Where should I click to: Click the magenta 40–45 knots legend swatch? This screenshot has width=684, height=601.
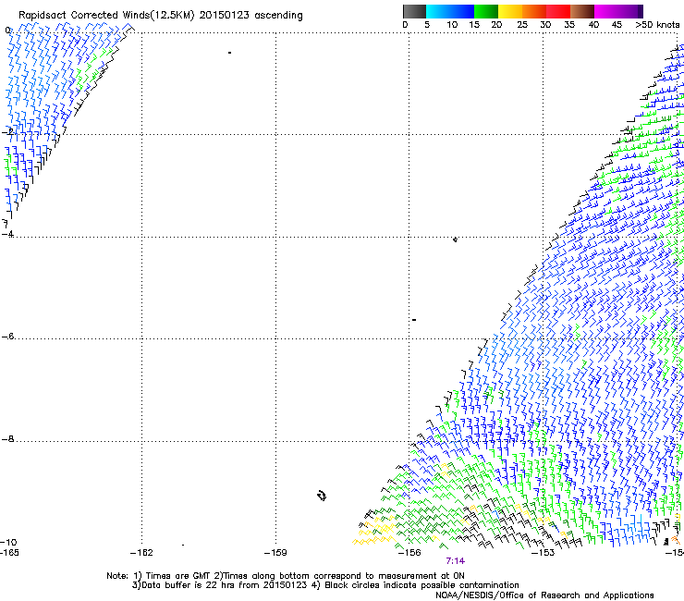(x=608, y=11)
